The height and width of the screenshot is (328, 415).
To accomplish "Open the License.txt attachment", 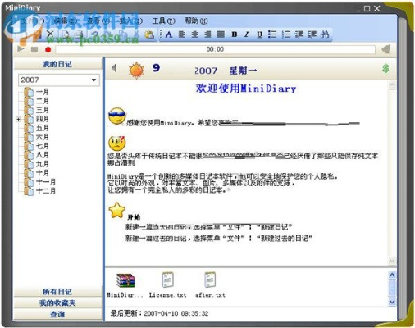I will click(167, 285).
